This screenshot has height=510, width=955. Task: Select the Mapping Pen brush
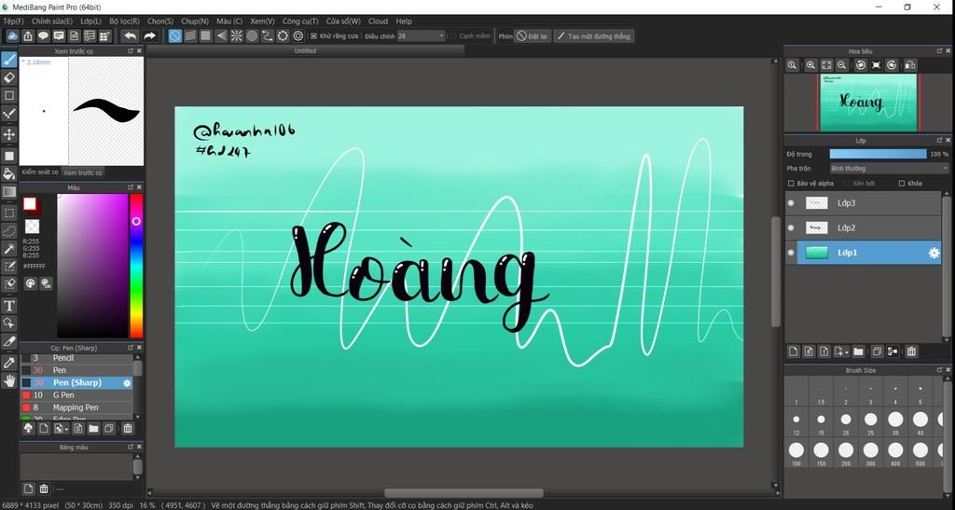tap(76, 407)
